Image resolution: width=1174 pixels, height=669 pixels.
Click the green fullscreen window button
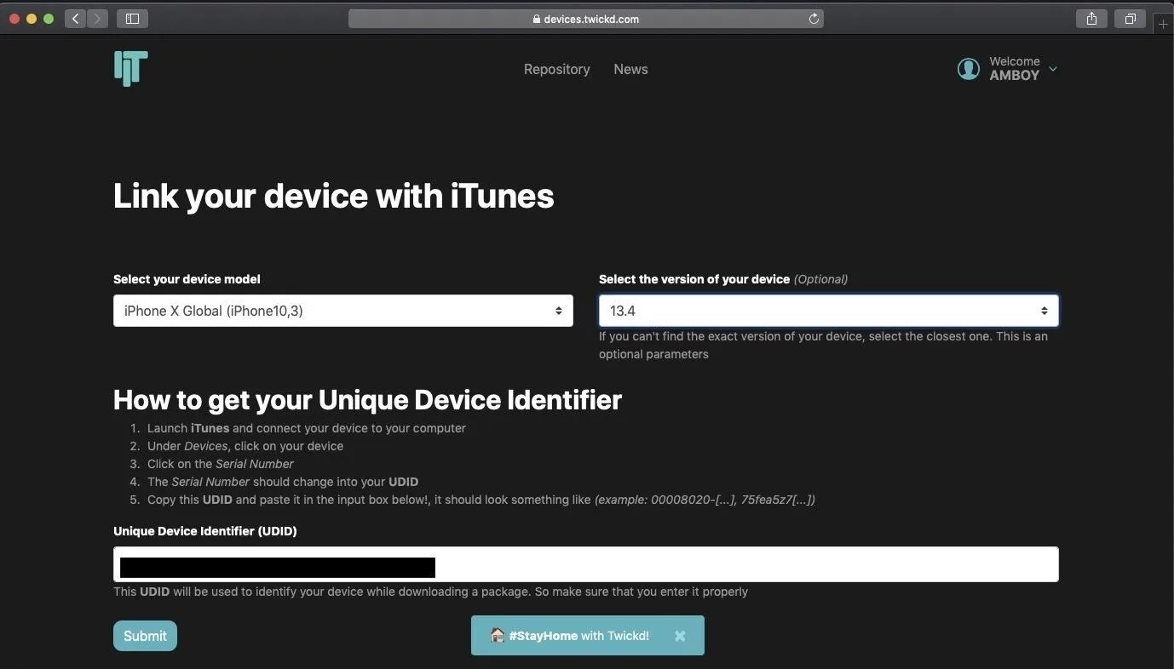pos(49,19)
